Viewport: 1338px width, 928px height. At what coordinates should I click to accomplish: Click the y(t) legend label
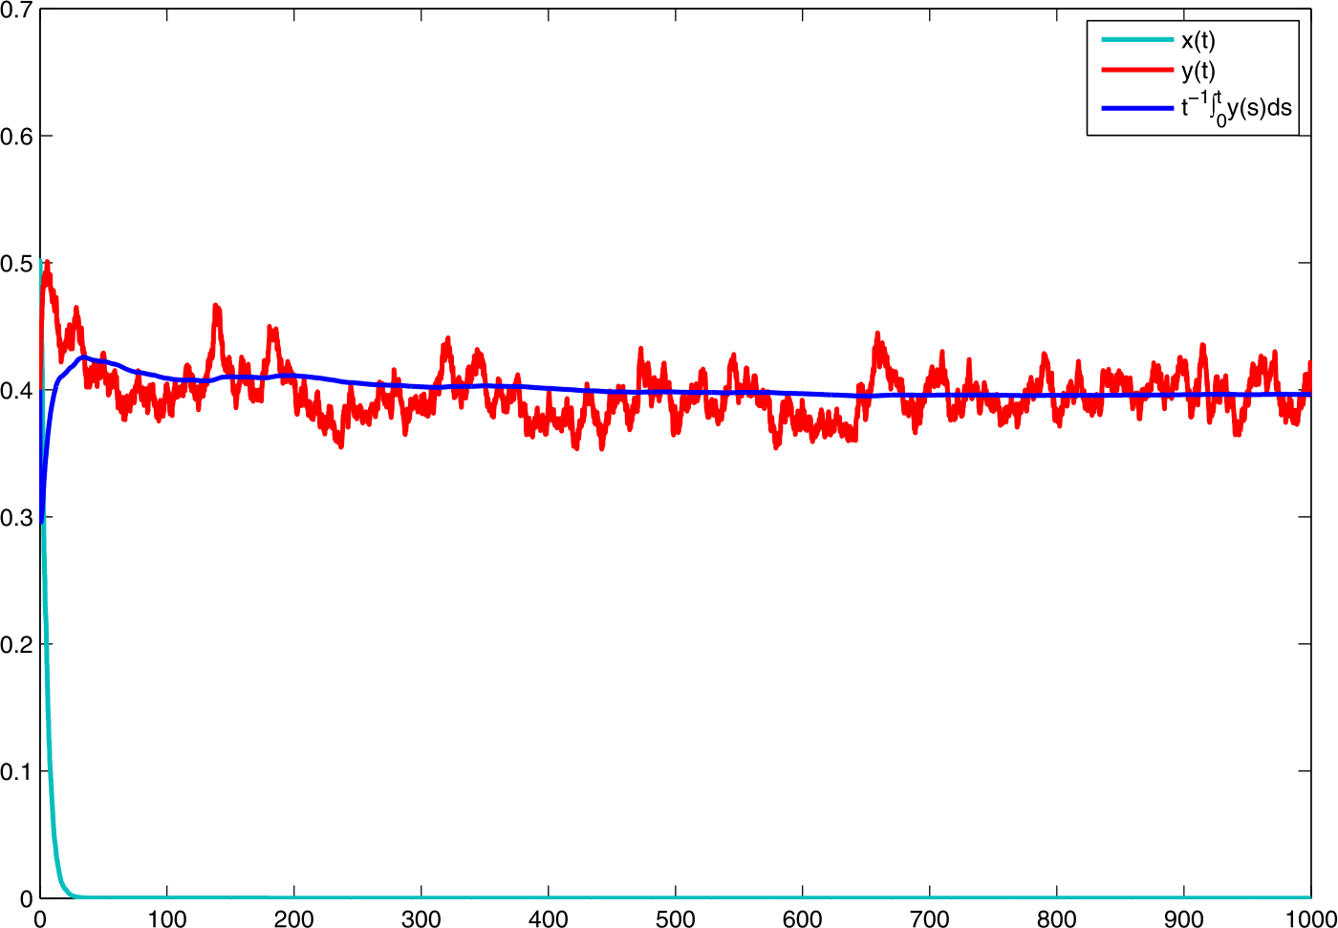1198,70
